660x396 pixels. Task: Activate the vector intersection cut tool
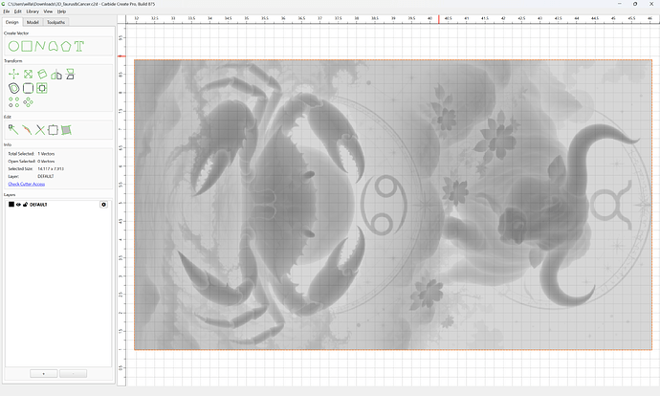(40, 130)
